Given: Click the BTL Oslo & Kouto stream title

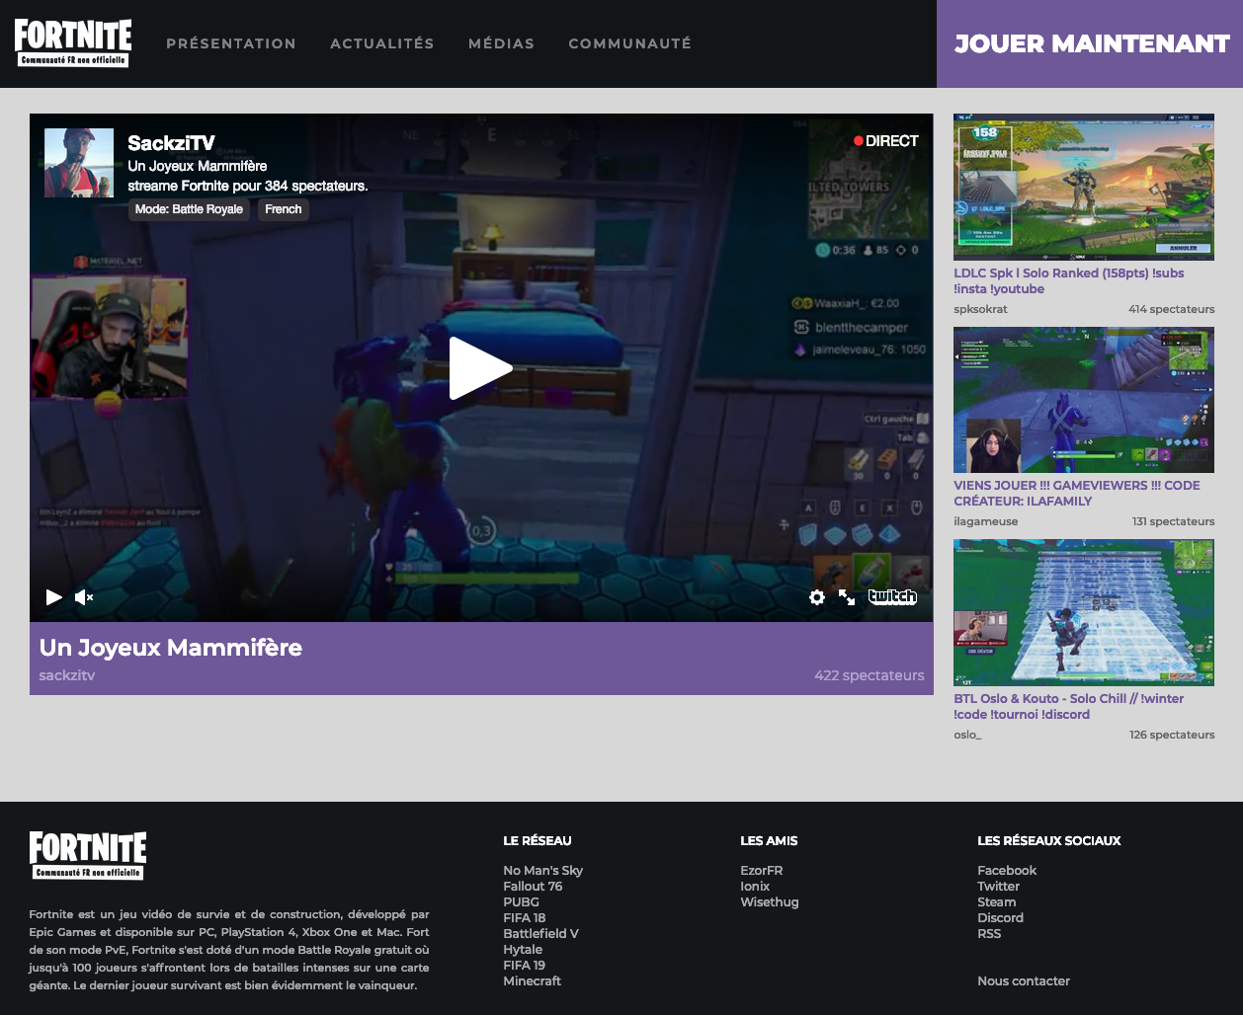Looking at the screenshot, I should coord(1069,706).
